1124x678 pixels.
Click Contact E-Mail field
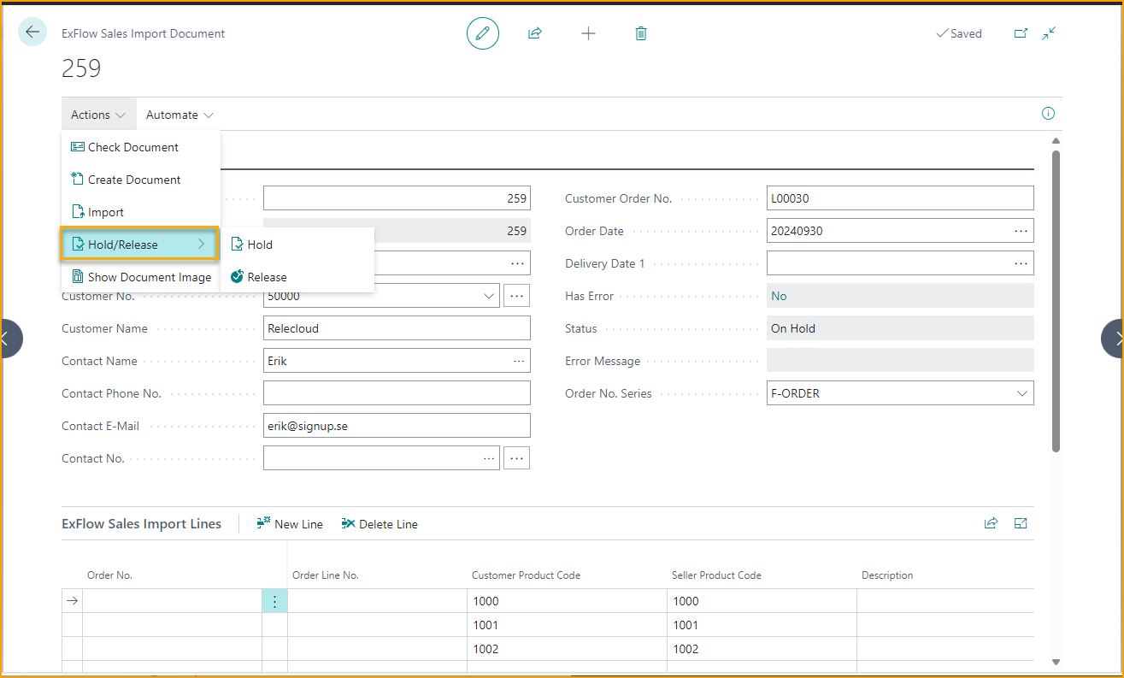[397, 426]
